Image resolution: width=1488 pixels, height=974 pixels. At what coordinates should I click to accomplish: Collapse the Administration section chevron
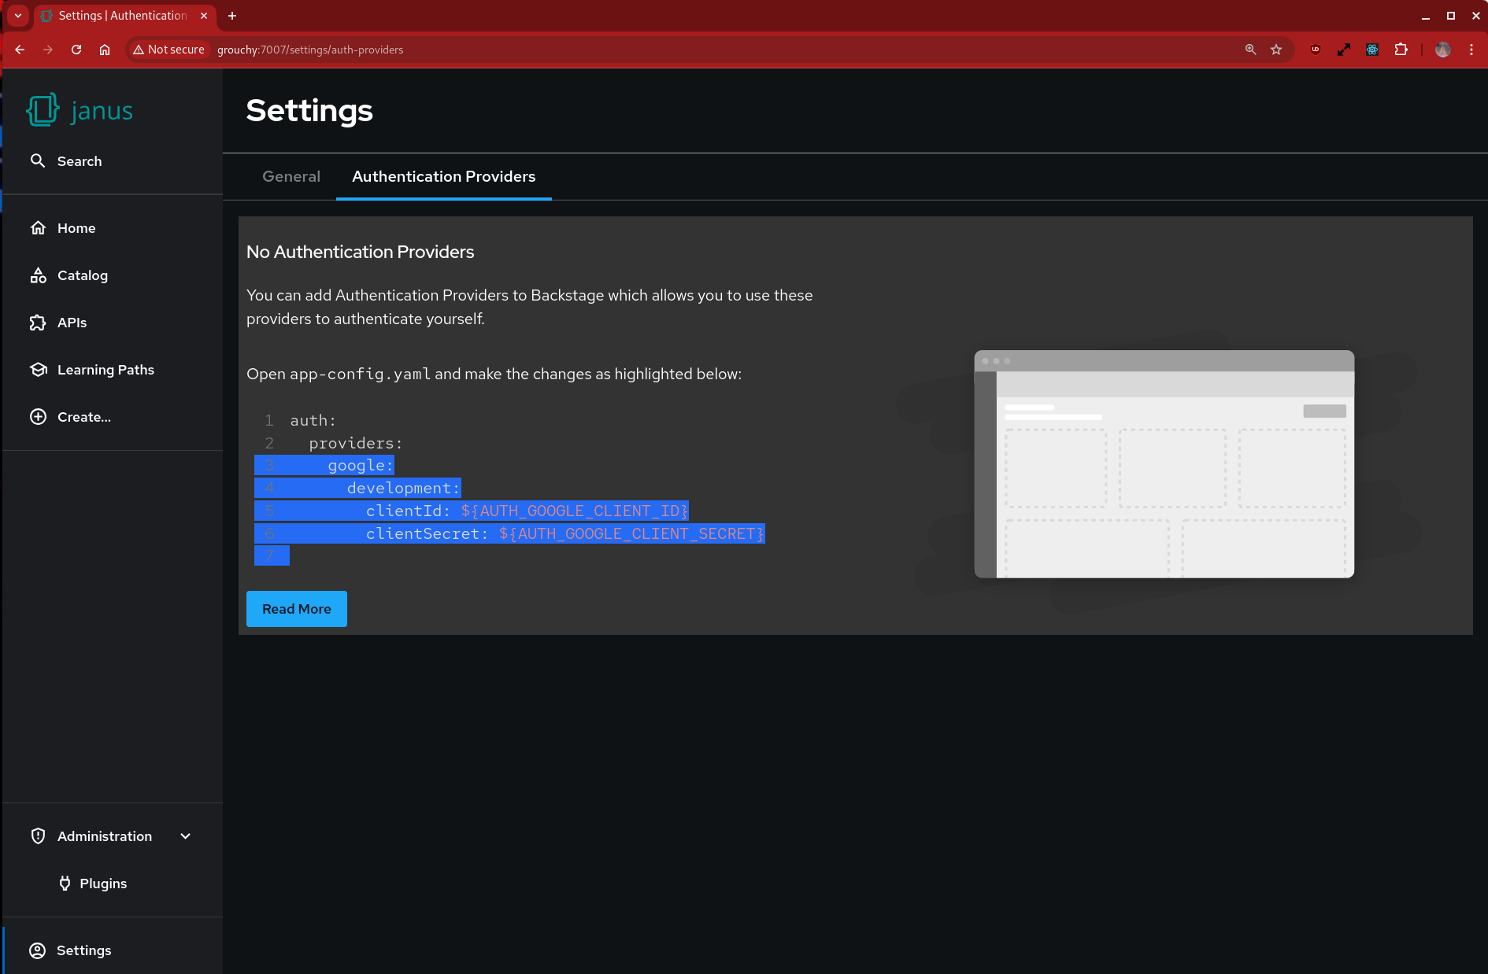tap(186, 836)
